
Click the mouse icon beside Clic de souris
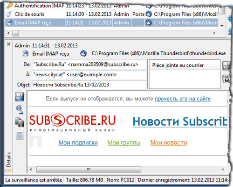(9, 14)
